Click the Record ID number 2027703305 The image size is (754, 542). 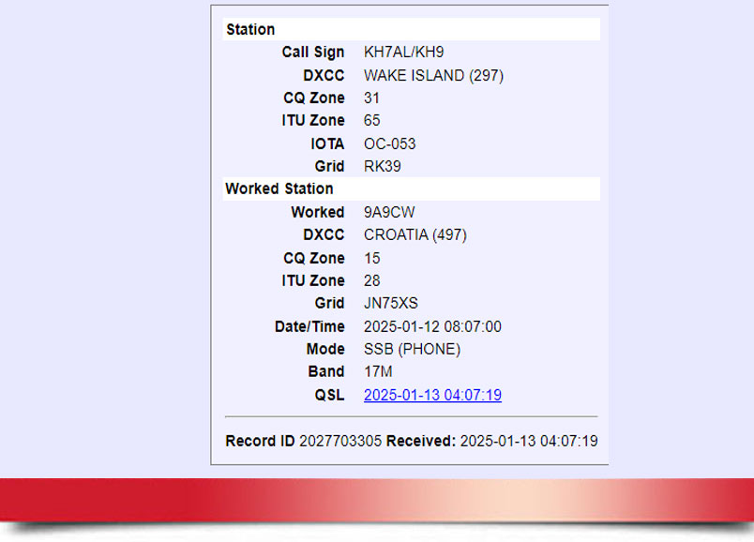(x=340, y=441)
